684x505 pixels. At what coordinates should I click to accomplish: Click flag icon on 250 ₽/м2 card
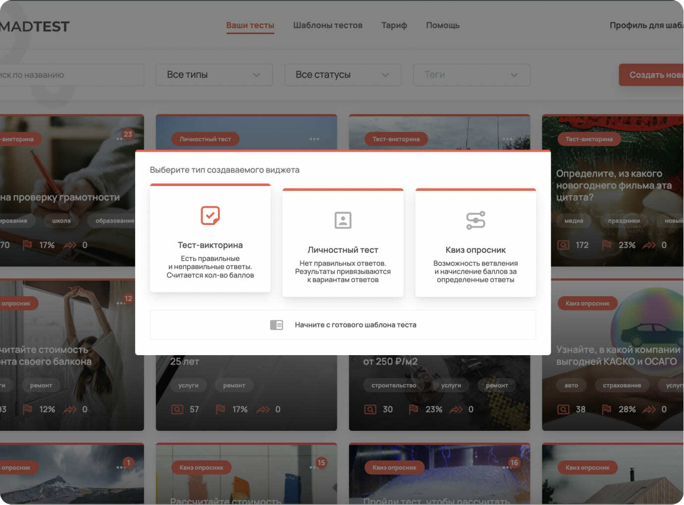click(x=414, y=410)
